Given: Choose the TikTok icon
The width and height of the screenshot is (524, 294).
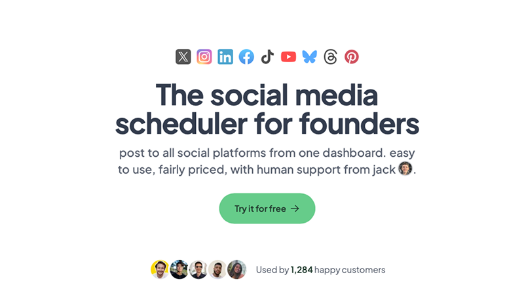Looking at the screenshot, I should [267, 57].
